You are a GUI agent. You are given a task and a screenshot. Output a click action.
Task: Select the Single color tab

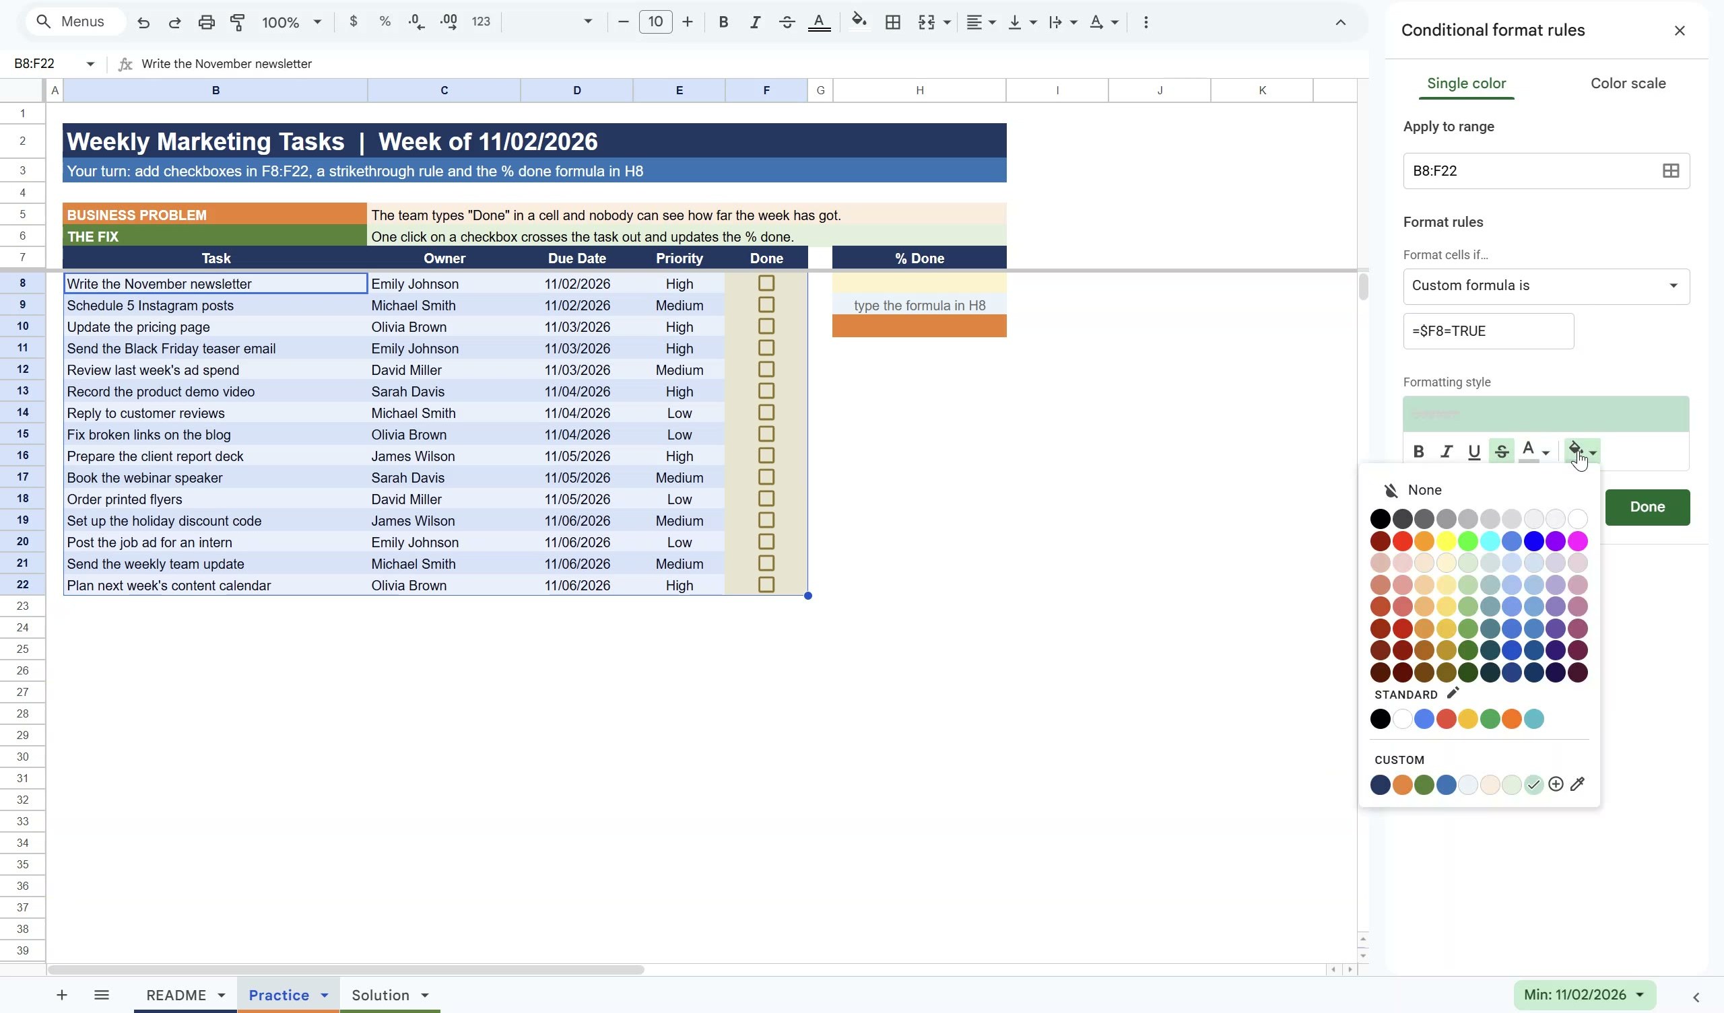(x=1466, y=83)
